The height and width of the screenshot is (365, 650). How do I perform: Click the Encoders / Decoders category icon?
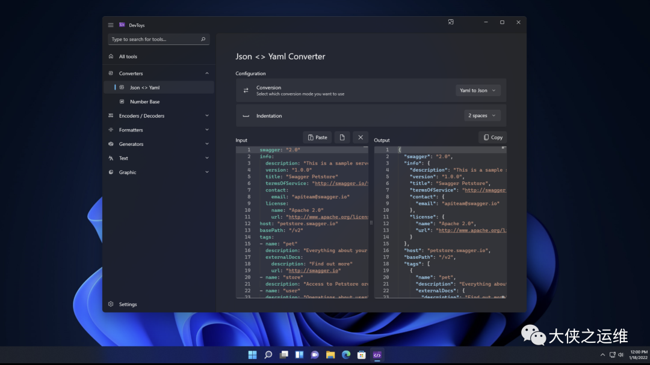pyautogui.click(x=111, y=116)
